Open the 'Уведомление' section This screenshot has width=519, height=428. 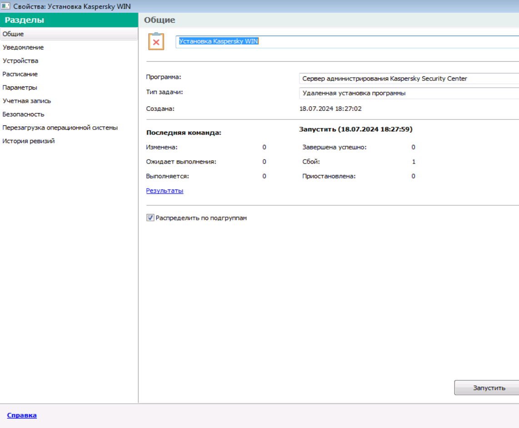tap(23, 47)
